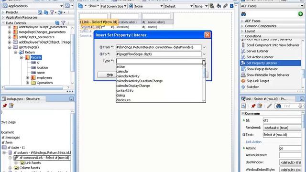Click paperclip link icon in editor toolbar
306x172 pixels.
225,6
